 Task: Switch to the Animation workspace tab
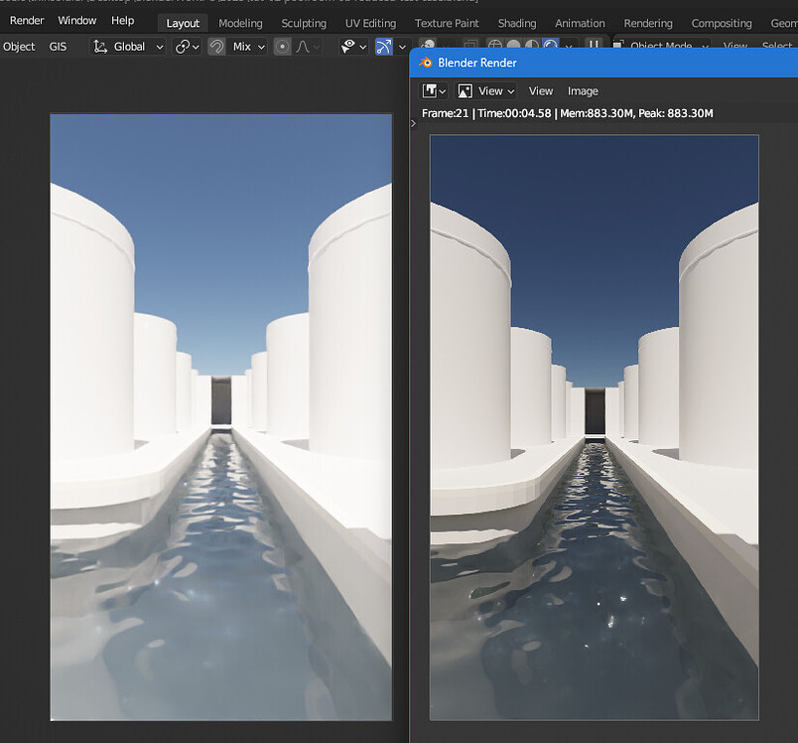[x=580, y=24]
